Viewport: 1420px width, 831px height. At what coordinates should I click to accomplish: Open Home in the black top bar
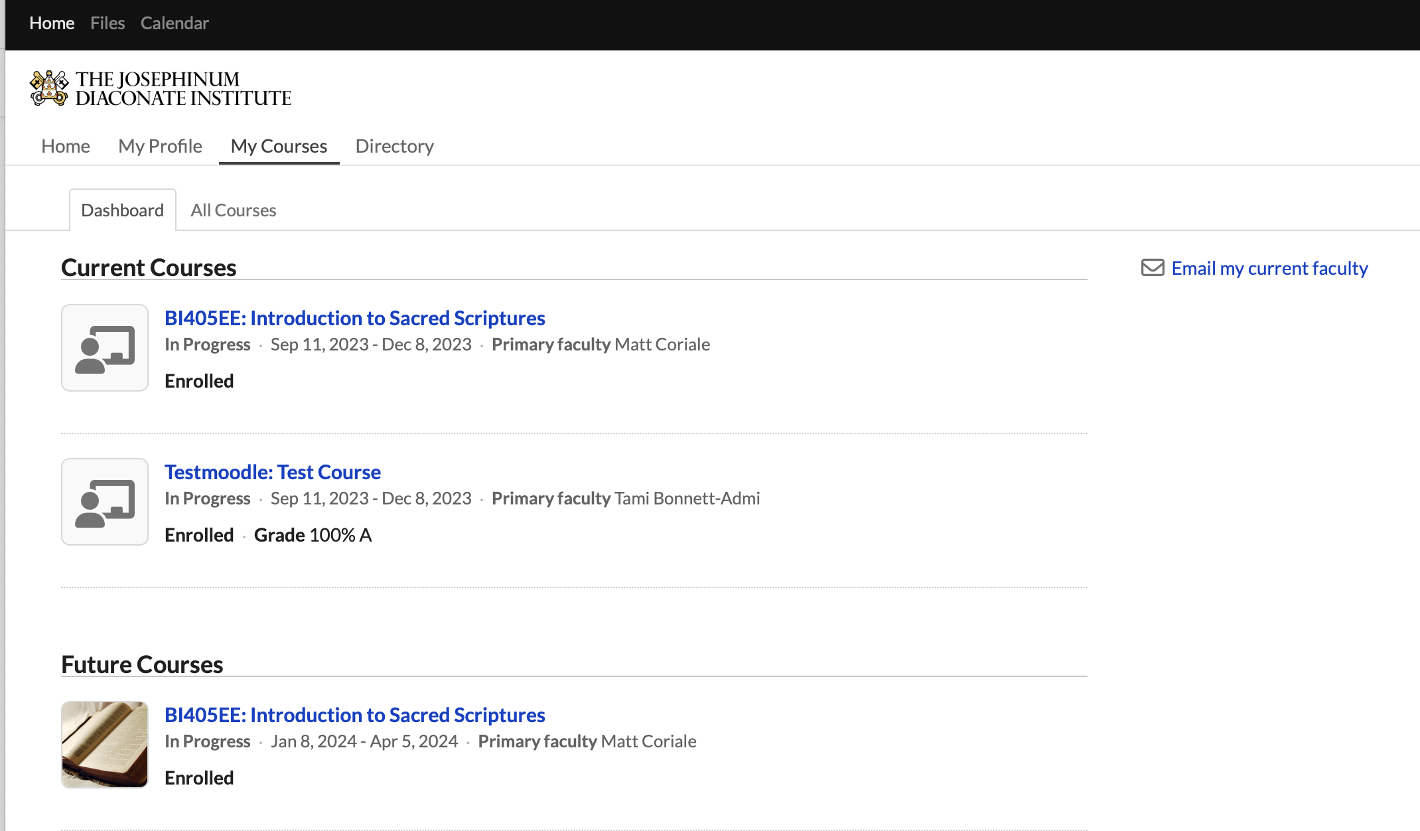pyautogui.click(x=52, y=23)
